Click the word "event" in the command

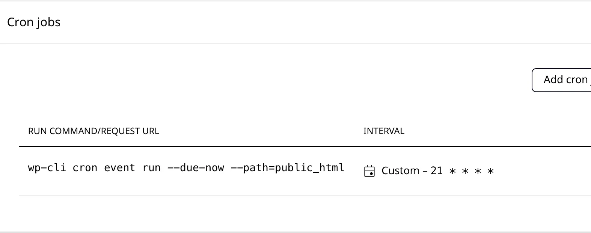pyautogui.click(x=119, y=167)
